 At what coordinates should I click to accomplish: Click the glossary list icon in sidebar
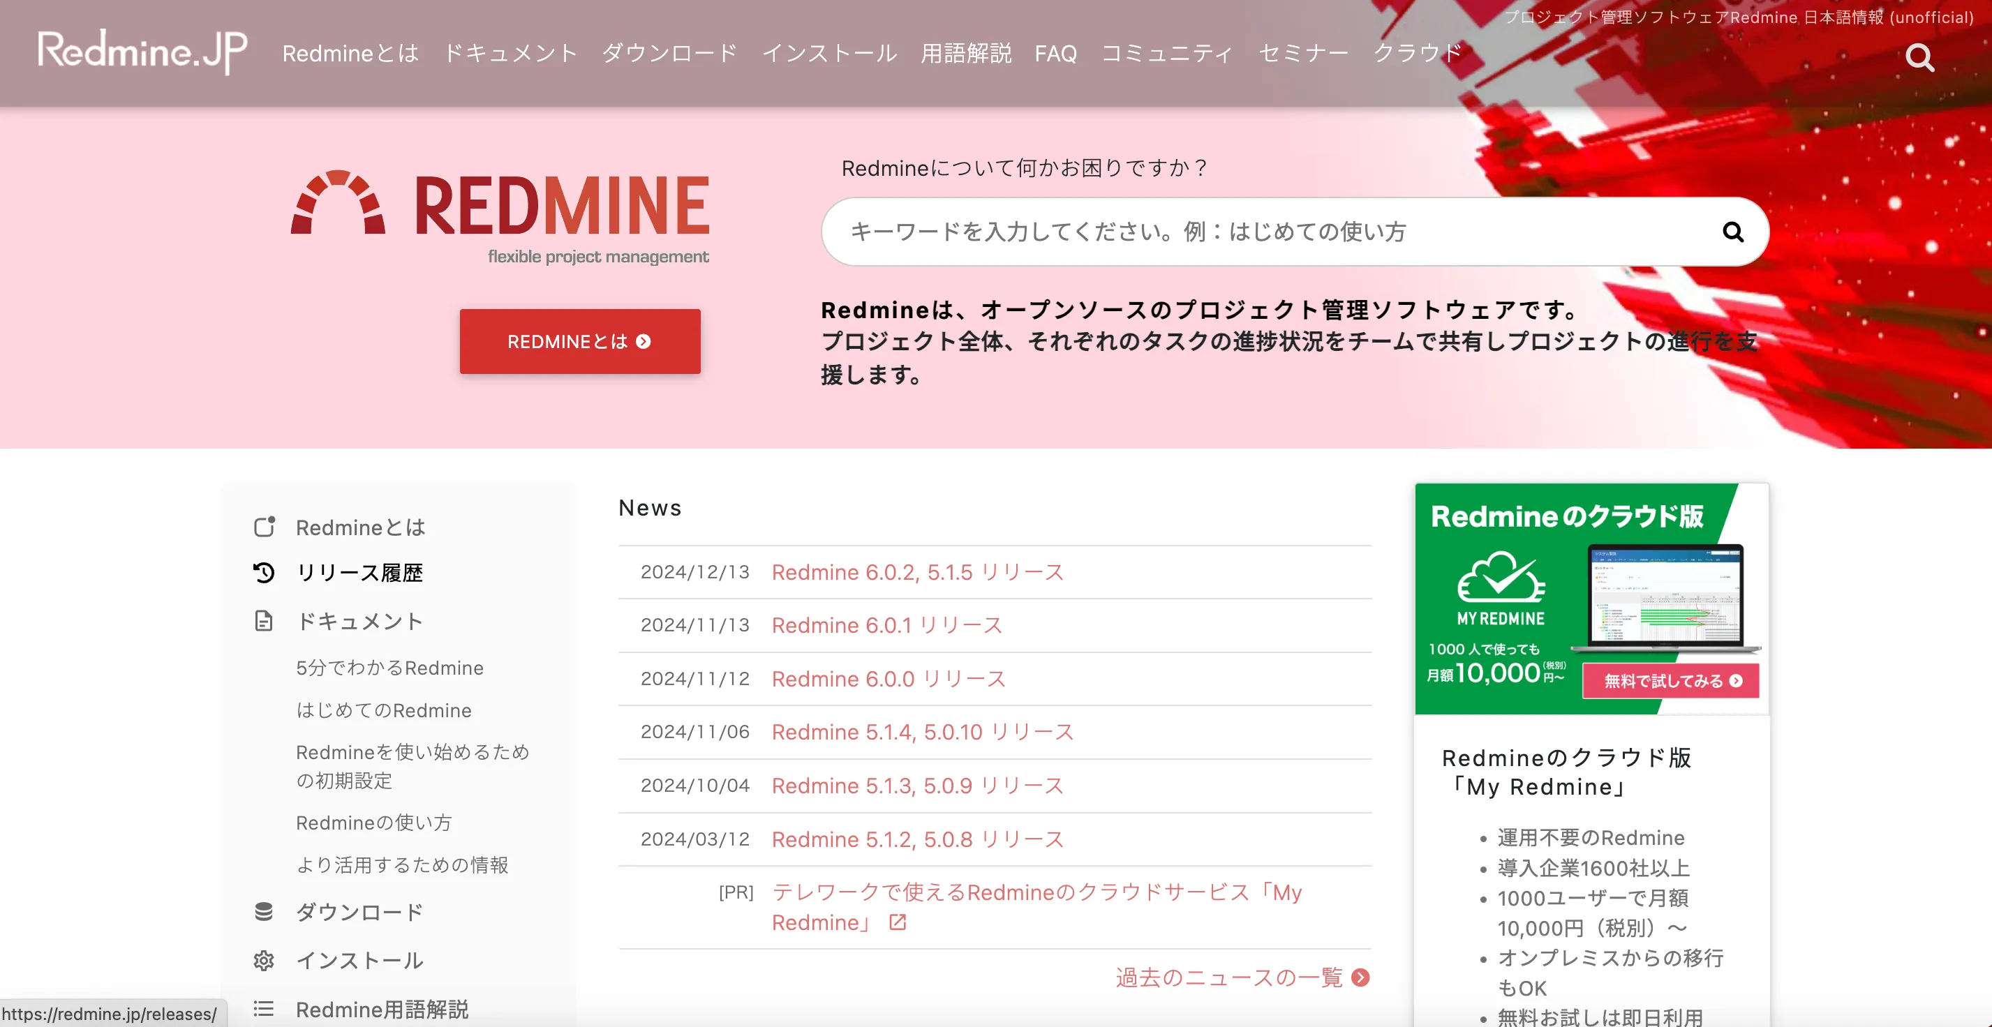[264, 1008]
